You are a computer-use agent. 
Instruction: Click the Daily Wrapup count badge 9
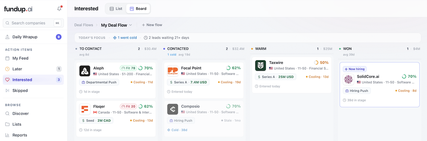click(x=59, y=37)
